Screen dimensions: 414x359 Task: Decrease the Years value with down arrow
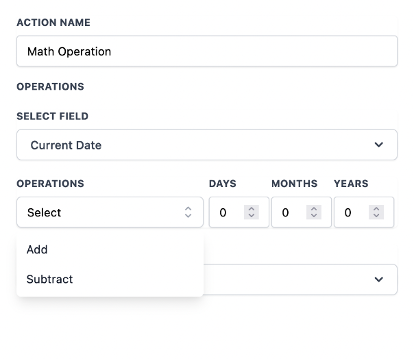click(x=376, y=216)
